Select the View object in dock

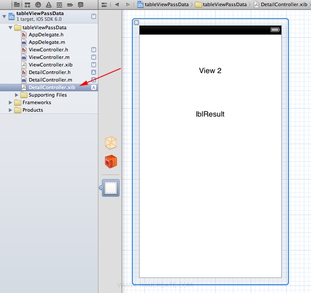click(x=111, y=188)
